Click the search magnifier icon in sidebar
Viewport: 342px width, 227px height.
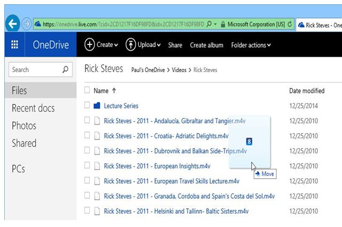[x=66, y=69]
